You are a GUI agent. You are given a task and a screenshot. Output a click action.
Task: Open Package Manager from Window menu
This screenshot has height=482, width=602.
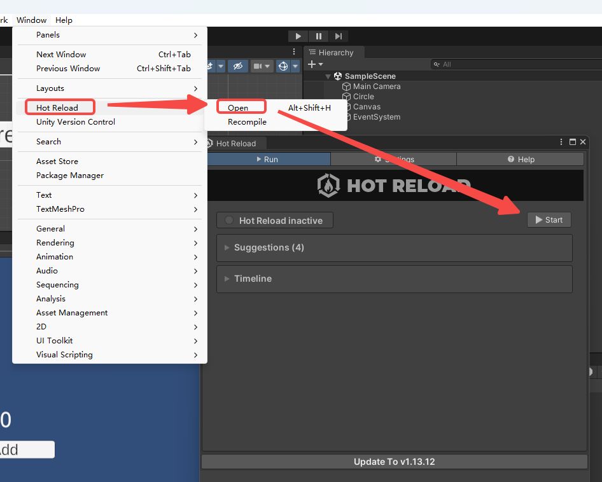point(110,176)
